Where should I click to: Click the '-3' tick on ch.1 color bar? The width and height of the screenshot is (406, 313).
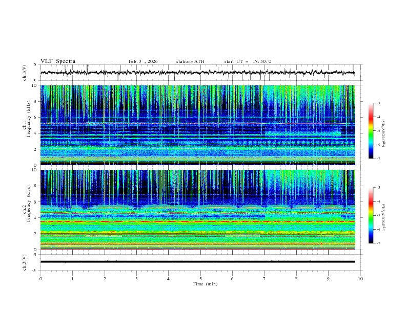pyautogui.click(x=378, y=103)
